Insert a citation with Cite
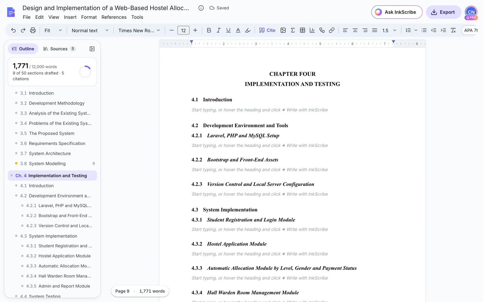Screen dimensions: 483x302 267,30
